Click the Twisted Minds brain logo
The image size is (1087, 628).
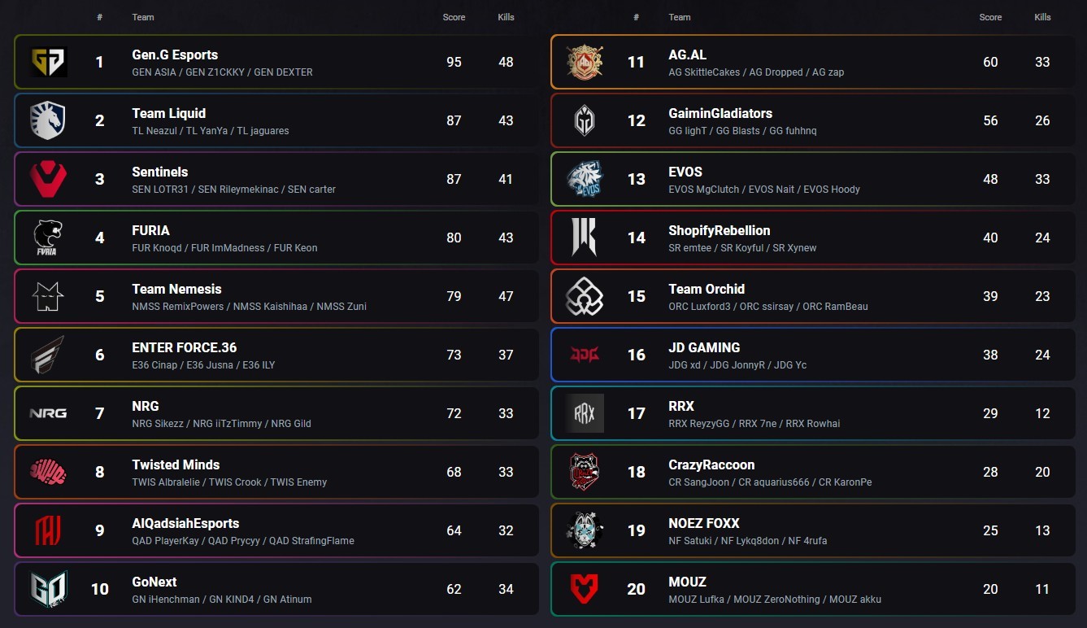tap(48, 472)
